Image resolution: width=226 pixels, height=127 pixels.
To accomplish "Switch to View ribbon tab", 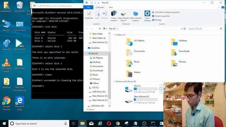I will point(111,7).
